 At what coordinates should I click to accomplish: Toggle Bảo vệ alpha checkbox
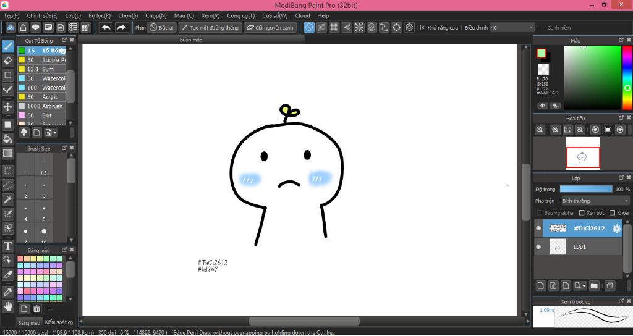pos(539,212)
